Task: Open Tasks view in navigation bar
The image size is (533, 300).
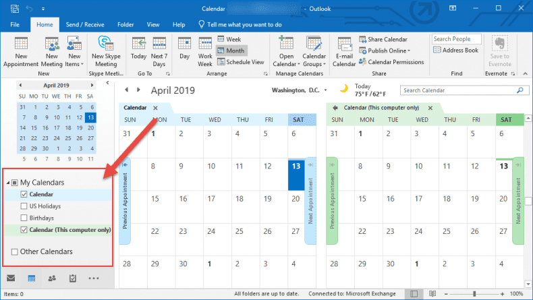Action: click(73, 278)
